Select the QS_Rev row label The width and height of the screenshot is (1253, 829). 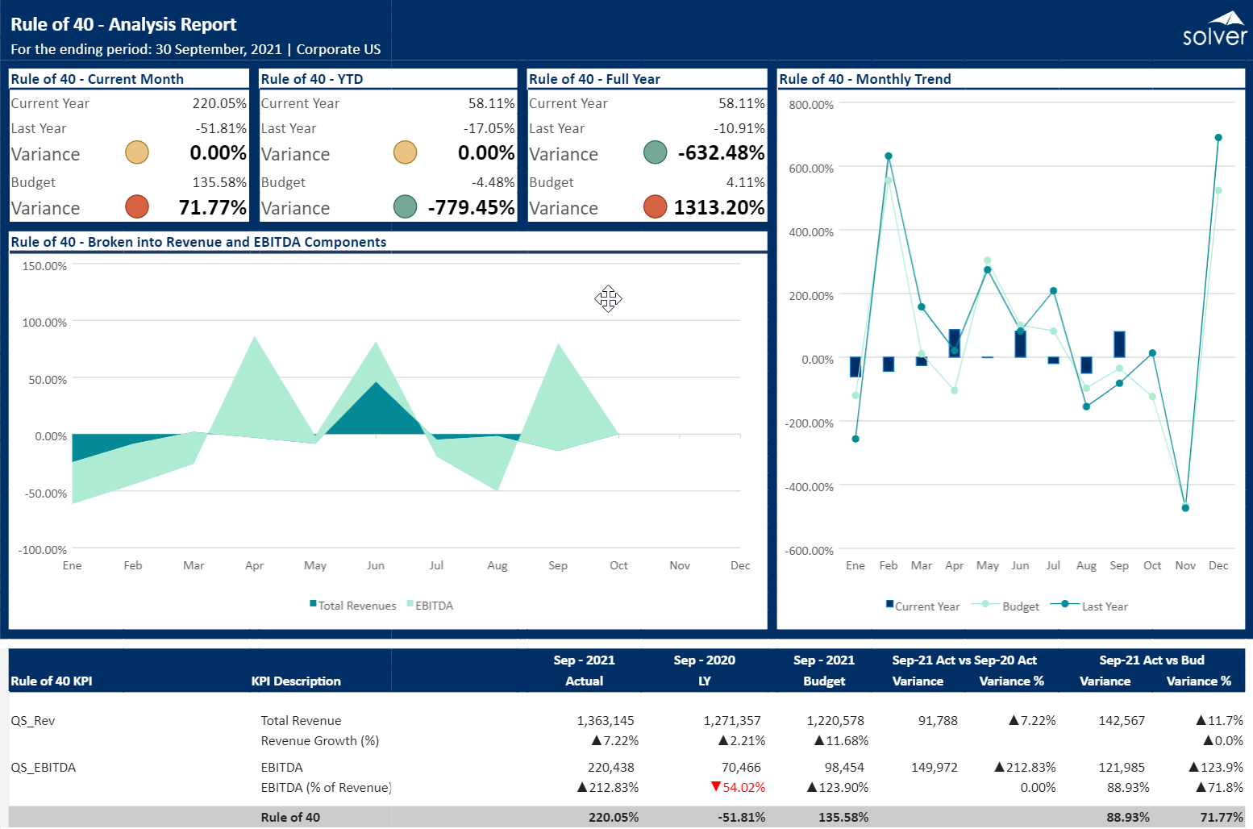[x=33, y=721]
